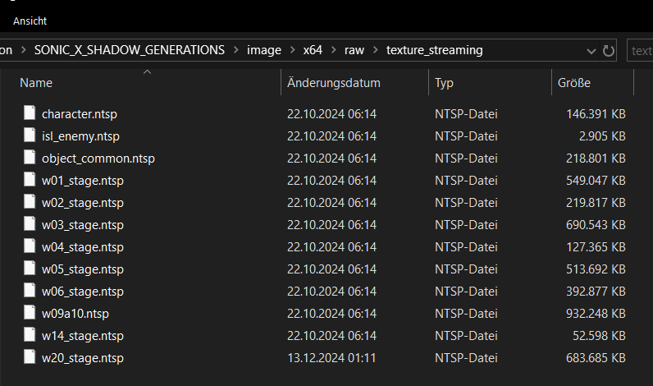This screenshot has width=653, height=386.
Task: Click the 549.047 KB size value
Action: coord(596,181)
